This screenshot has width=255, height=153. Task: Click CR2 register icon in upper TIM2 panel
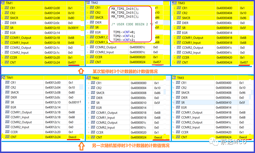click(92, 12)
